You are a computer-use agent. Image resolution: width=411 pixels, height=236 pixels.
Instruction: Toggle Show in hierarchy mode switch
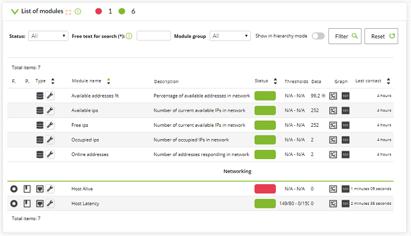click(318, 36)
